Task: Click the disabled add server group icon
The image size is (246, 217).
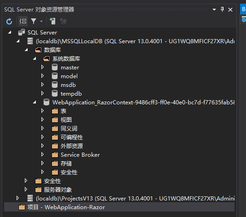Action: click(x=63, y=21)
